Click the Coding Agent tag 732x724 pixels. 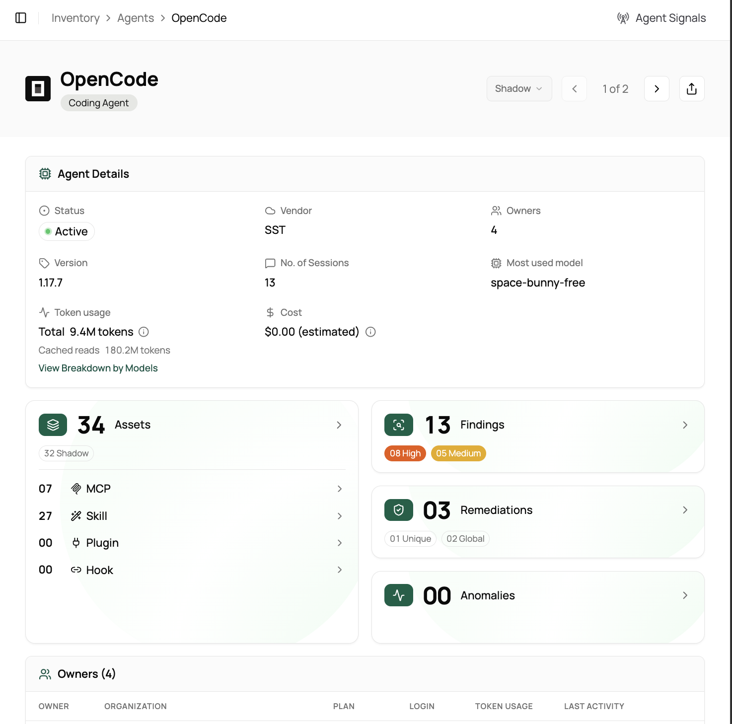click(99, 103)
